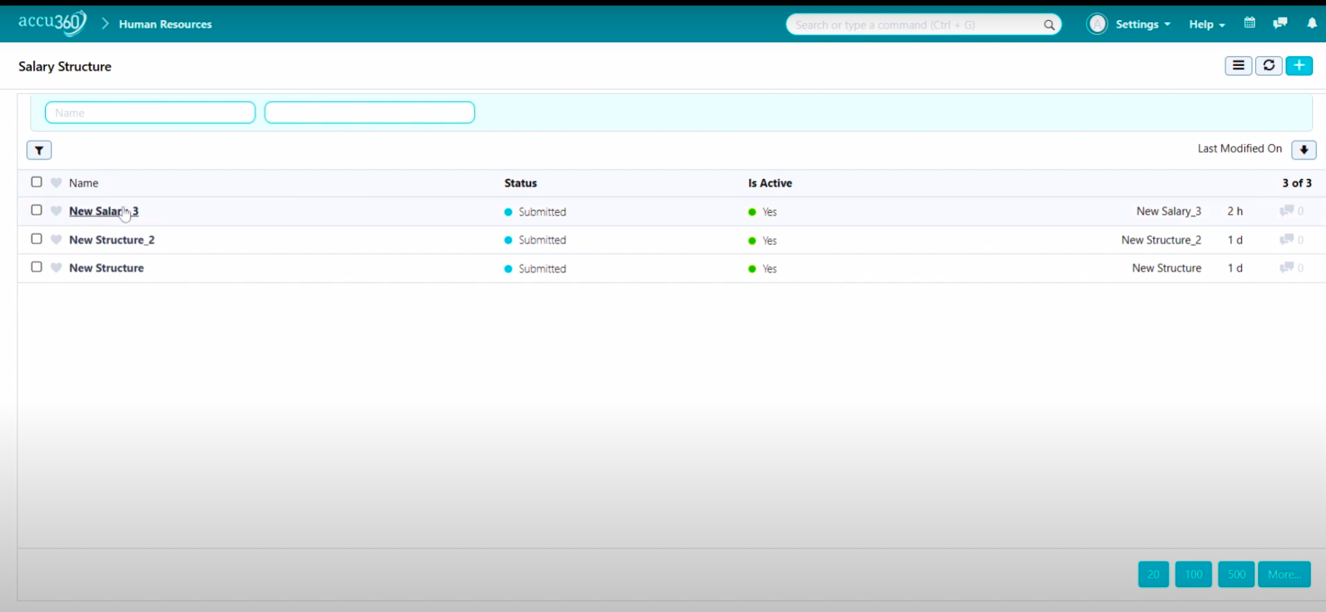Click the heart icon in header row
The image size is (1326, 612).
pos(56,182)
